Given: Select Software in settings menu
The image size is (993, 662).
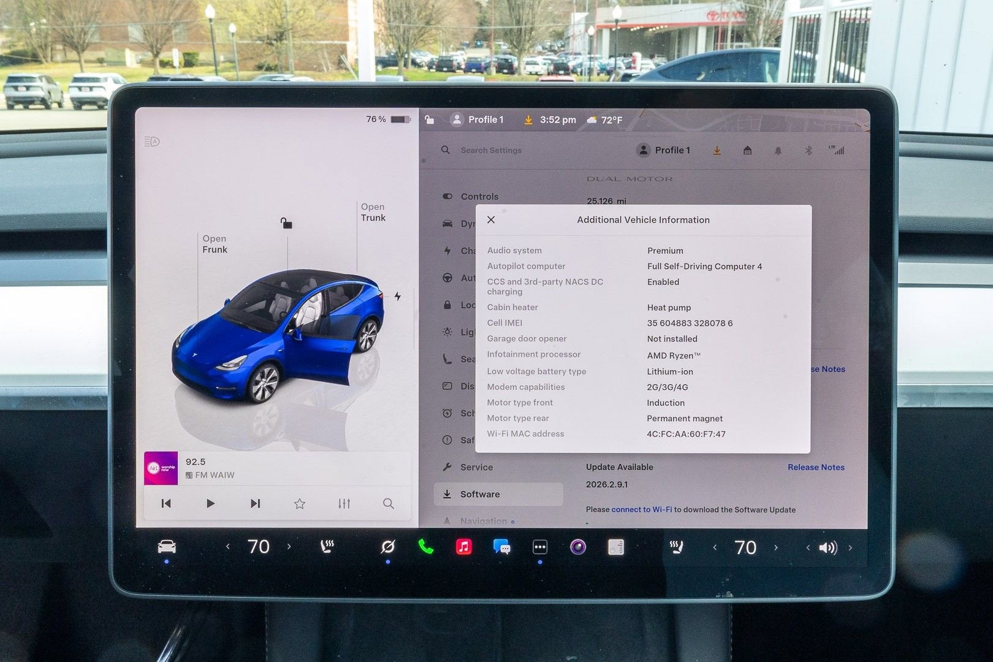Looking at the screenshot, I should coord(479,494).
